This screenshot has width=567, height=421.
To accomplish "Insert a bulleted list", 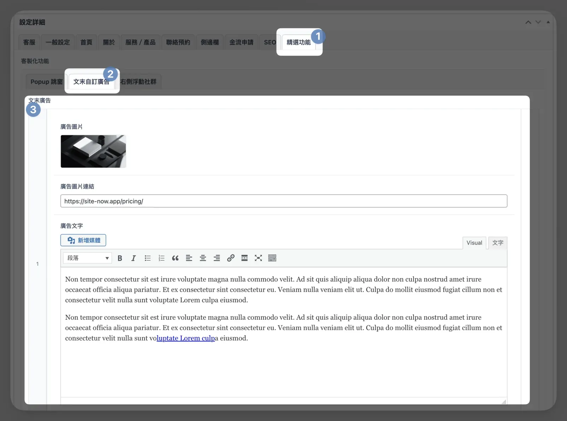I will (148, 258).
